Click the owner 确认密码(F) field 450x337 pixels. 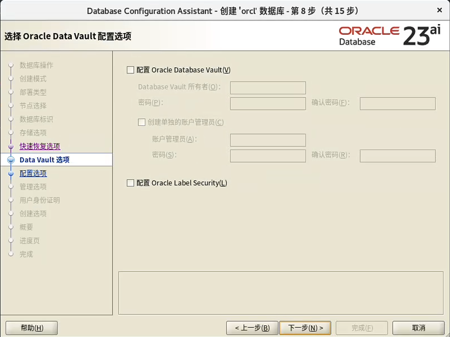[x=397, y=103]
